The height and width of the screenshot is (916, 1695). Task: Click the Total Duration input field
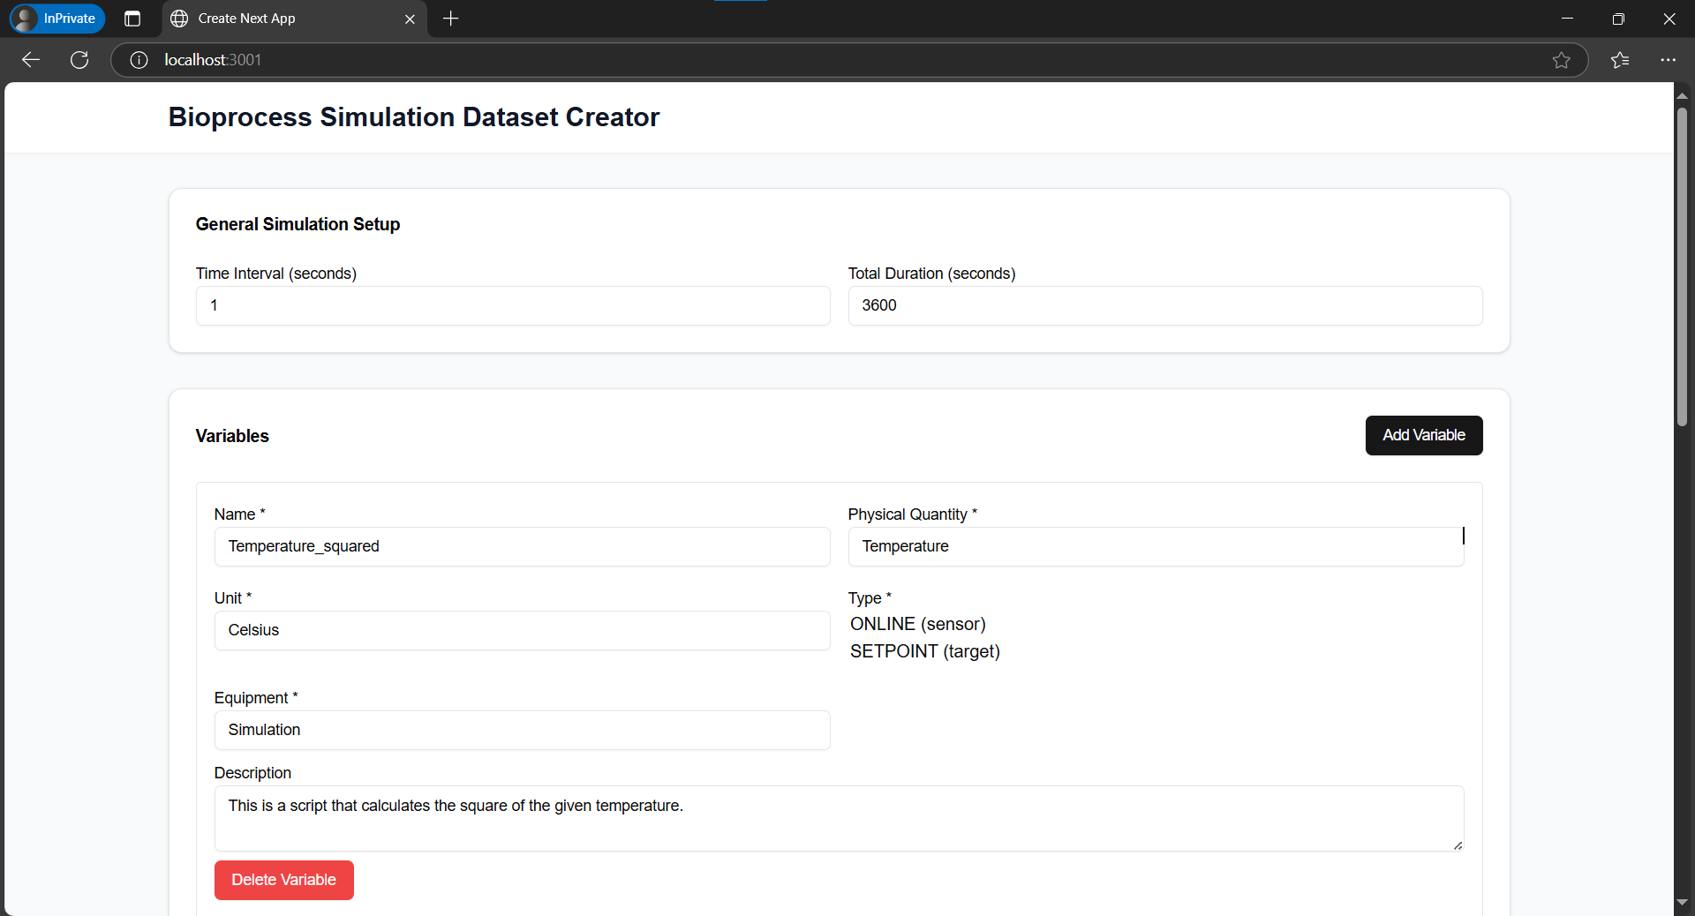(x=1165, y=305)
